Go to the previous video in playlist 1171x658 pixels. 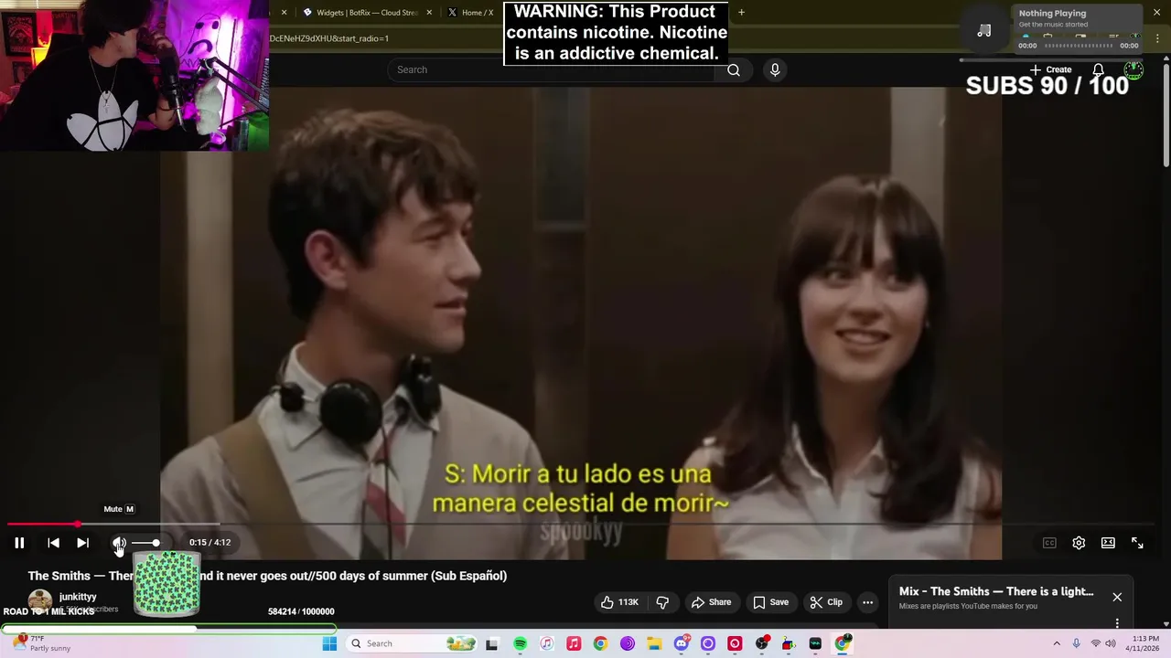[x=53, y=543]
